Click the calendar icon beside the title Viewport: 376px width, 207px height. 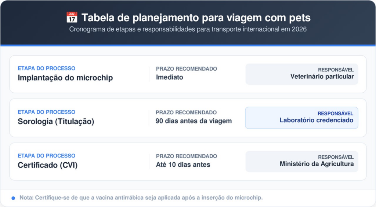click(72, 17)
